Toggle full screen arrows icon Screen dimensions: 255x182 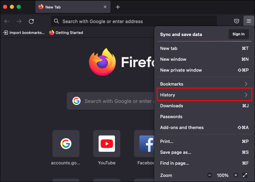coord(245,175)
